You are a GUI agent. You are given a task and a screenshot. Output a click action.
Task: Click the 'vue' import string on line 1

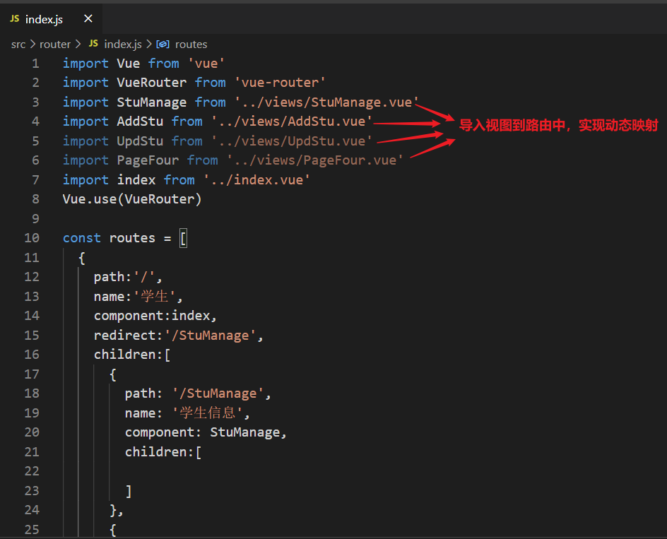pyautogui.click(x=206, y=63)
